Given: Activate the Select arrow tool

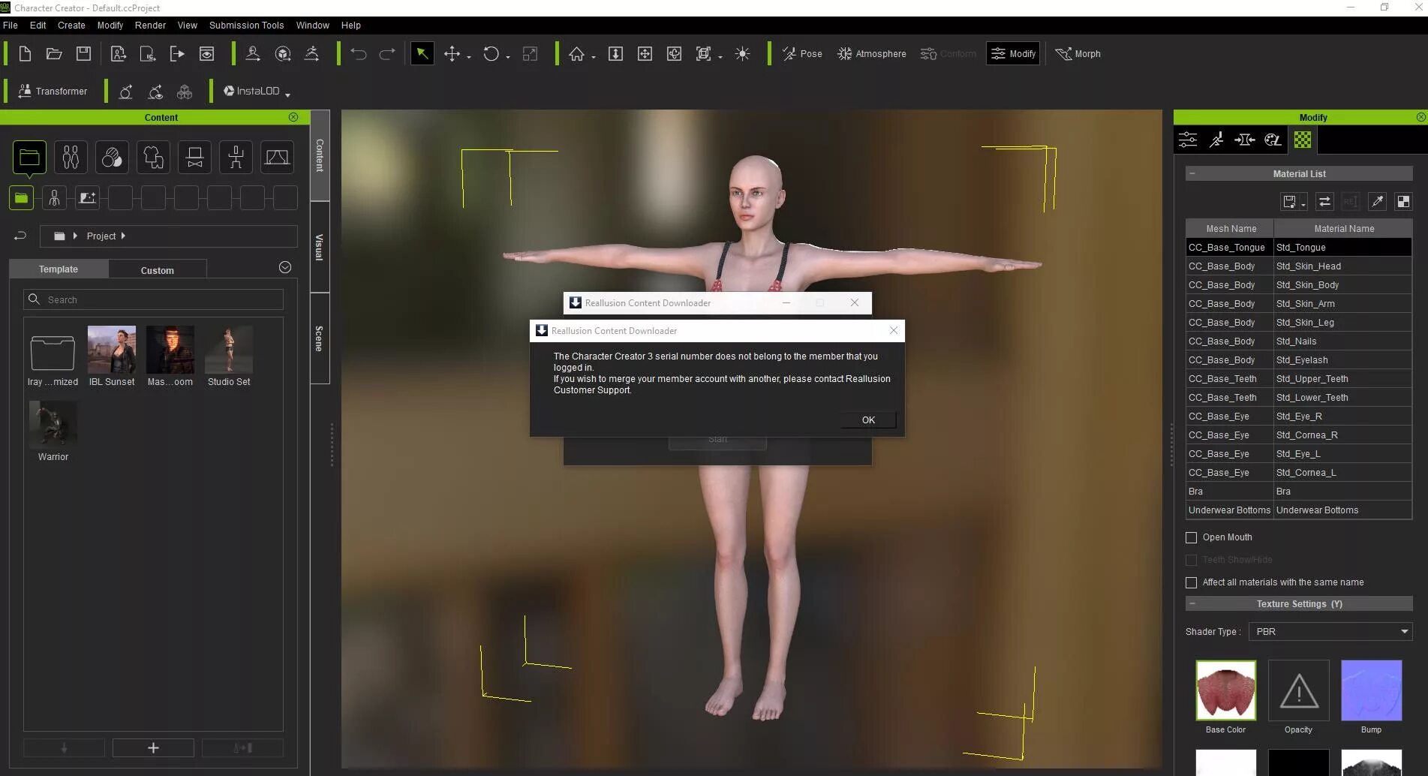Looking at the screenshot, I should click(x=422, y=54).
